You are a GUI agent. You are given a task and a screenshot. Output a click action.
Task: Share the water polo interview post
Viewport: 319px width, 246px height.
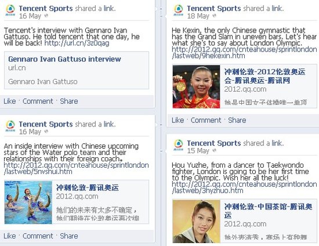[x=69, y=236]
